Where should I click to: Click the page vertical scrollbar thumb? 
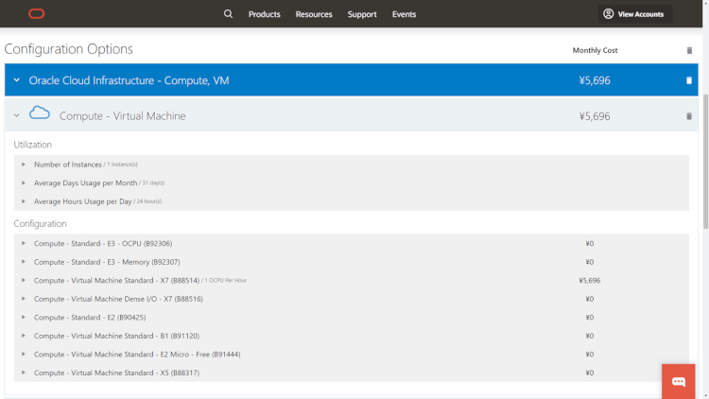pos(706,162)
